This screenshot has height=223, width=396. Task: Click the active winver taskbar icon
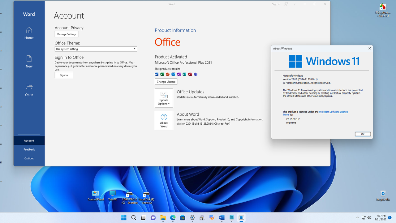[241, 218]
